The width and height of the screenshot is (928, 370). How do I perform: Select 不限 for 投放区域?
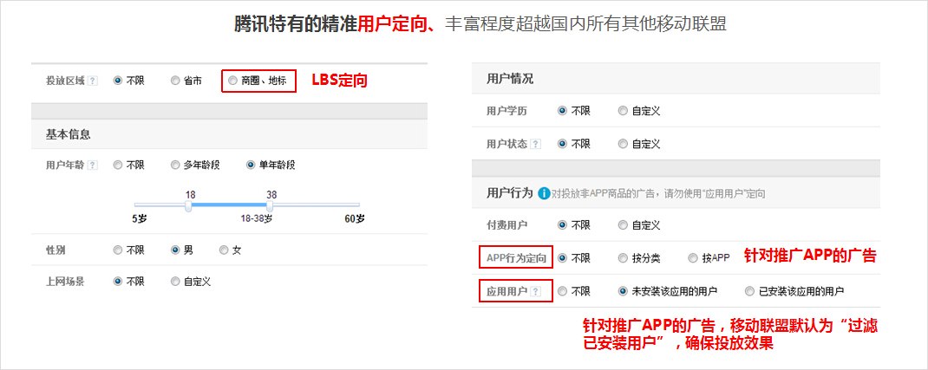point(117,81)
